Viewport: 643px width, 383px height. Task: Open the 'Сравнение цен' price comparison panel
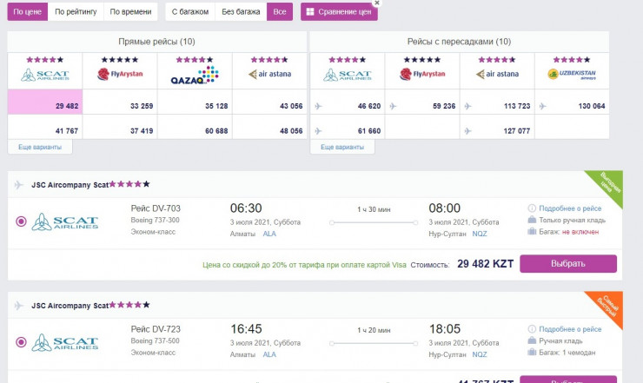coord(339,12)
